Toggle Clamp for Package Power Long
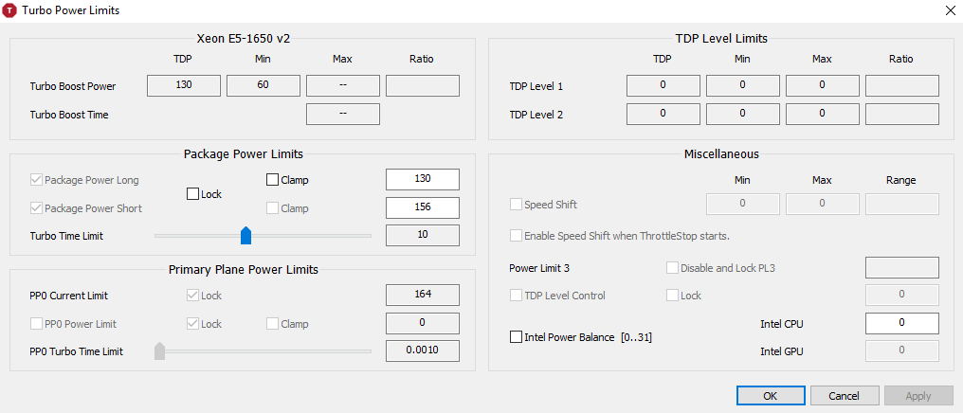The image size is (963, 413). pos(273,180)
